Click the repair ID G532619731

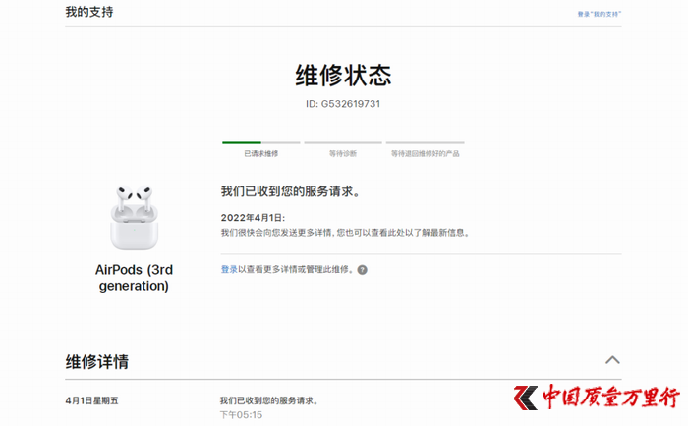343,104
